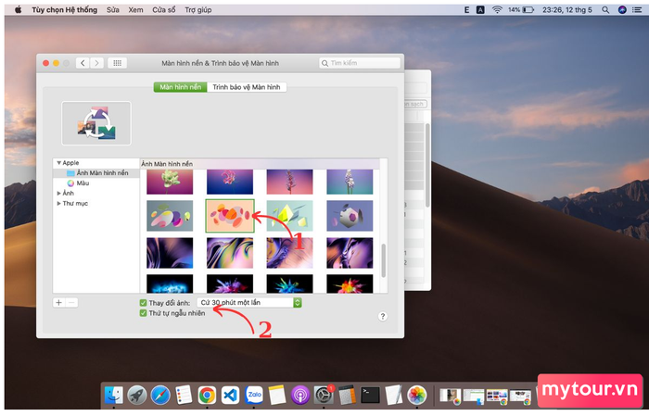Open TextEdit in the Dock
This screenshot has width=649, height=416.
coord(393,395)
